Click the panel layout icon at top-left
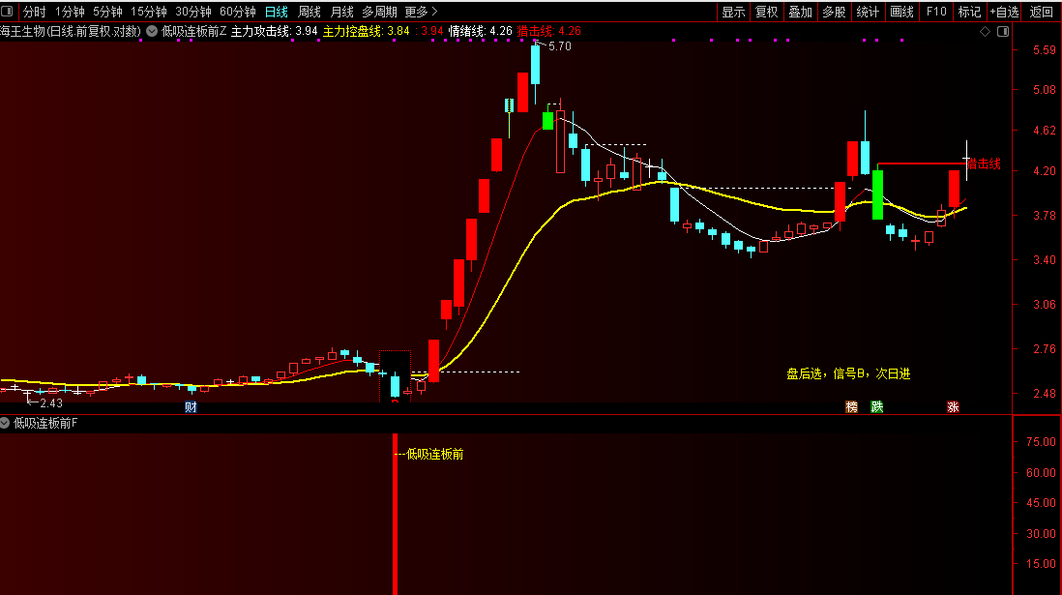 (8, 11)
